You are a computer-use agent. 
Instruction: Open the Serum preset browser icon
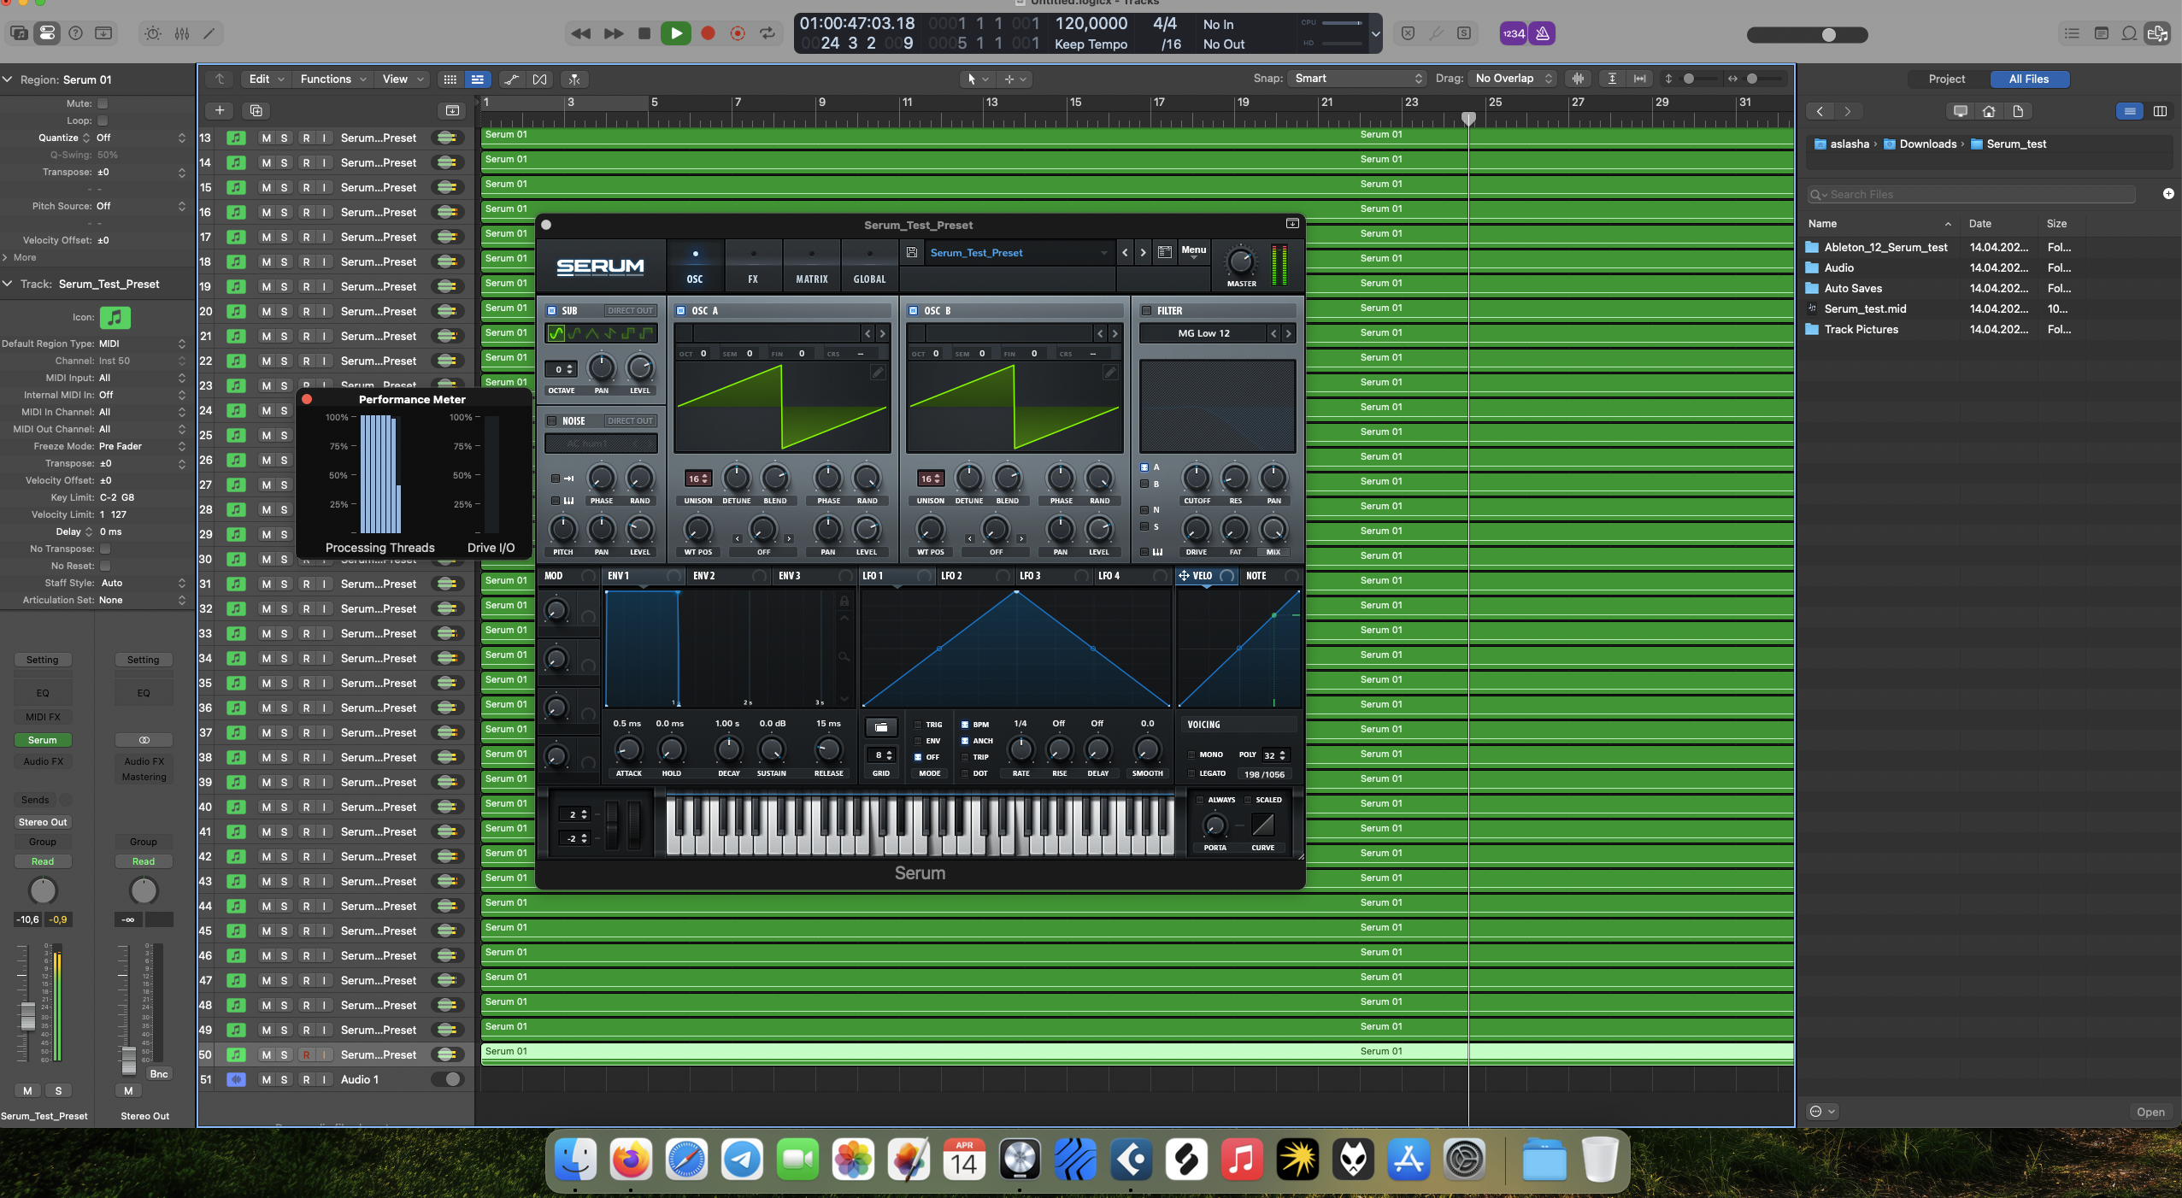point(1164,252)
